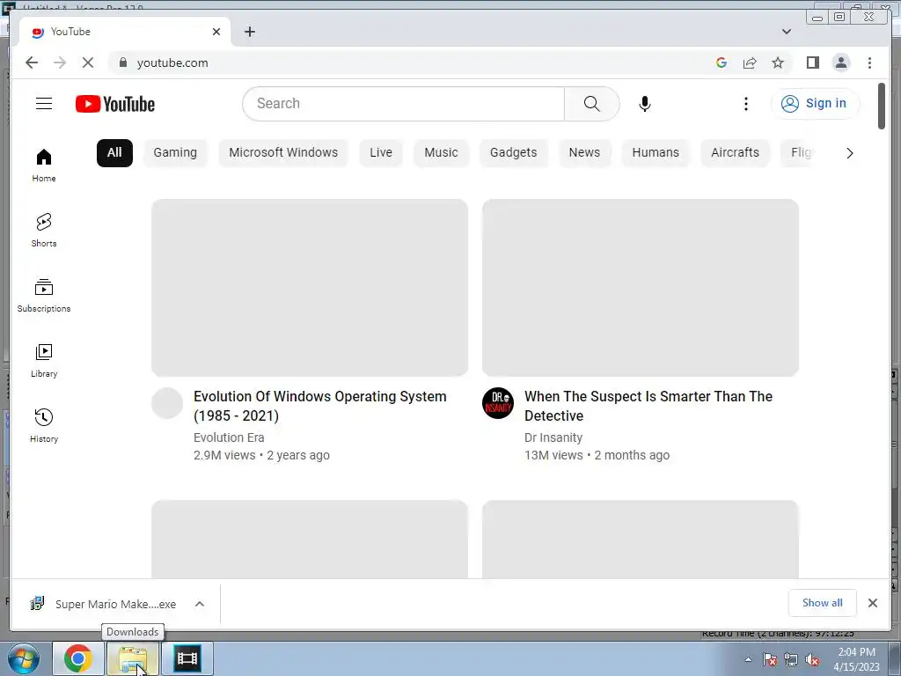This screenshot has width=901, height=676.
Task: Show more category chips arrow
Action: coord(850,153)
